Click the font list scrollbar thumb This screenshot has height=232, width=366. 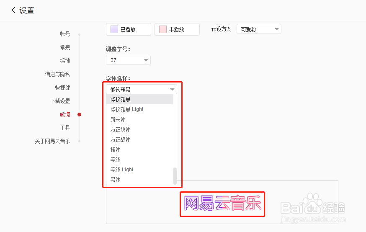175,176
